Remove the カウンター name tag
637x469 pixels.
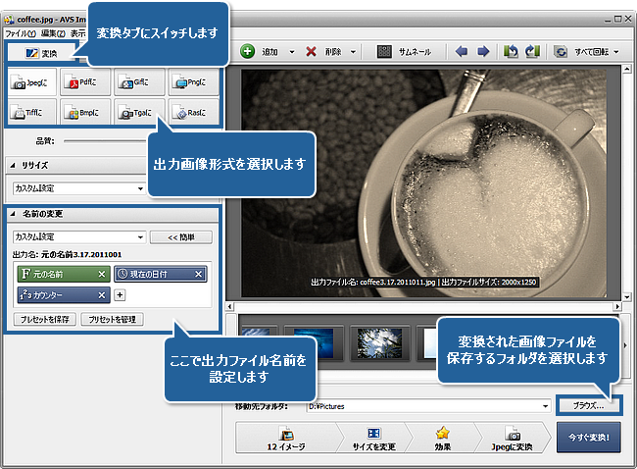[x=102, y=294]
